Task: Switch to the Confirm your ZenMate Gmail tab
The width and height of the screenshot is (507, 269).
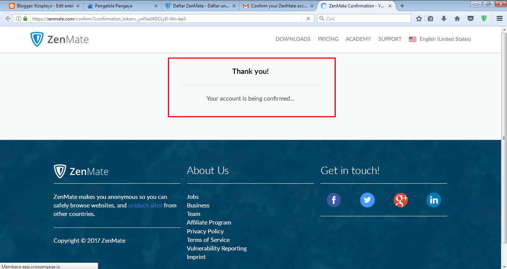Action: coord(277,6)
